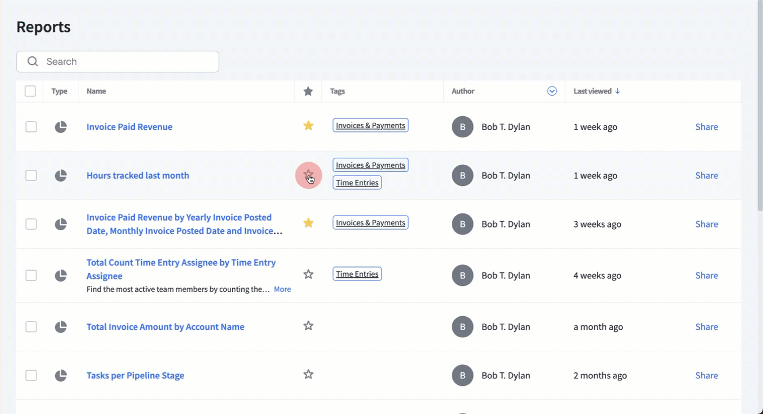
Task: Click the vertical scrollbar on the right
Action: pyautogui.click(x=759, y=108)
